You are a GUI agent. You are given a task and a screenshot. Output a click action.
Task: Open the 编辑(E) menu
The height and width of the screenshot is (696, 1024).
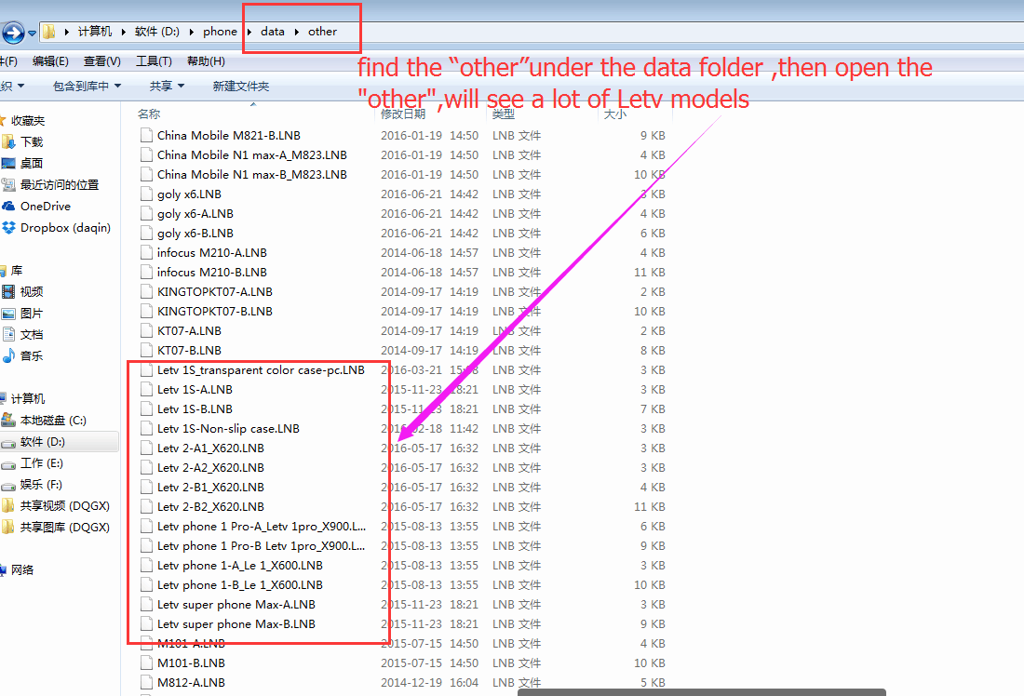pyautogui.click(x=50, y=60)
